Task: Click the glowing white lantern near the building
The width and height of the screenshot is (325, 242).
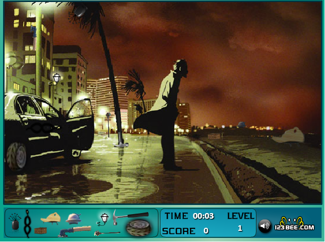Action: [55, 79]
